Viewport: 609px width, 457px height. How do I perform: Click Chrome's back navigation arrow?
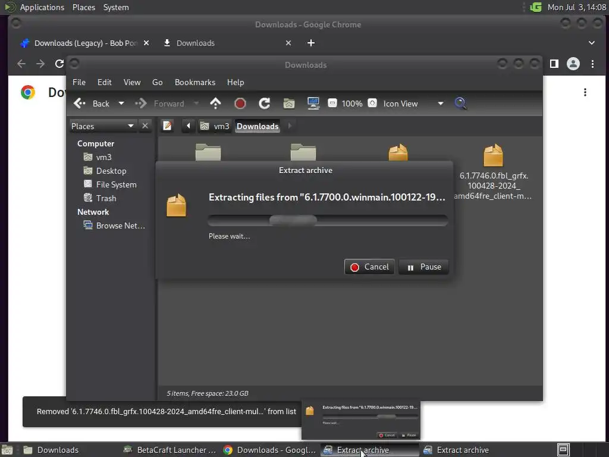coord(22,63)
